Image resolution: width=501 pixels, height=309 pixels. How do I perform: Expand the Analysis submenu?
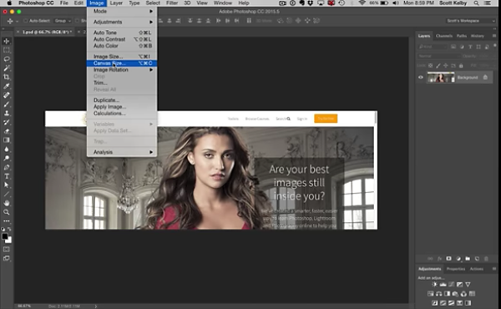point(122,152)
